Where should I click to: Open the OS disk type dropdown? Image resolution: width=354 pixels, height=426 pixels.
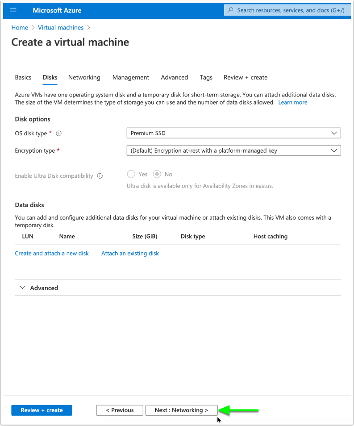[233, 133]
